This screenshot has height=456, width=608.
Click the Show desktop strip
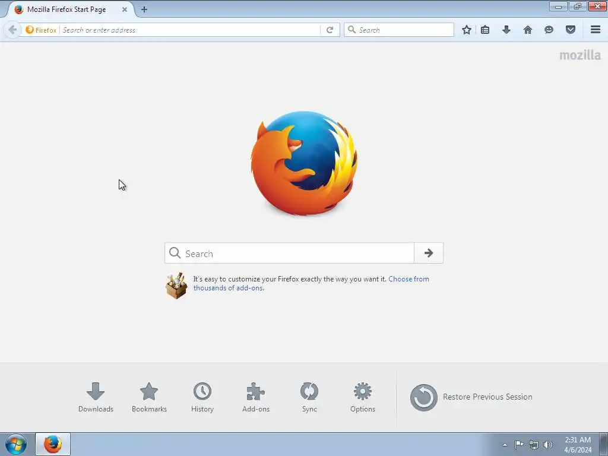point(603,444)
